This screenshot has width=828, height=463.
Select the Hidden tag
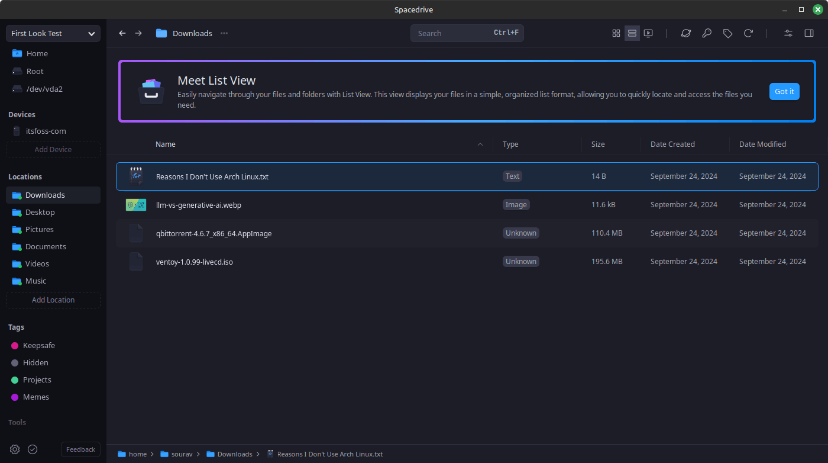point(36,362)
